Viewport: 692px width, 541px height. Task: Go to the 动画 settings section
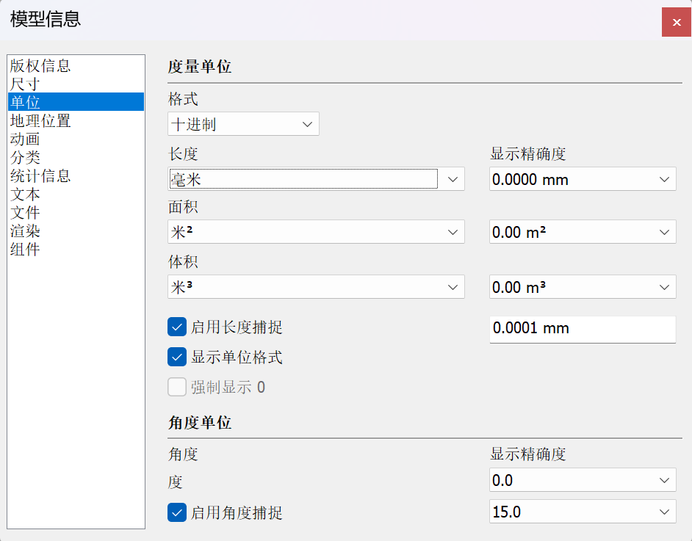[x=24, y=139]
